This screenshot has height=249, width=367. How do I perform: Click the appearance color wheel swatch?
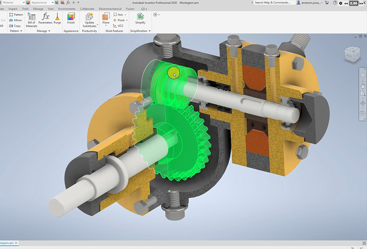(28, 3)
